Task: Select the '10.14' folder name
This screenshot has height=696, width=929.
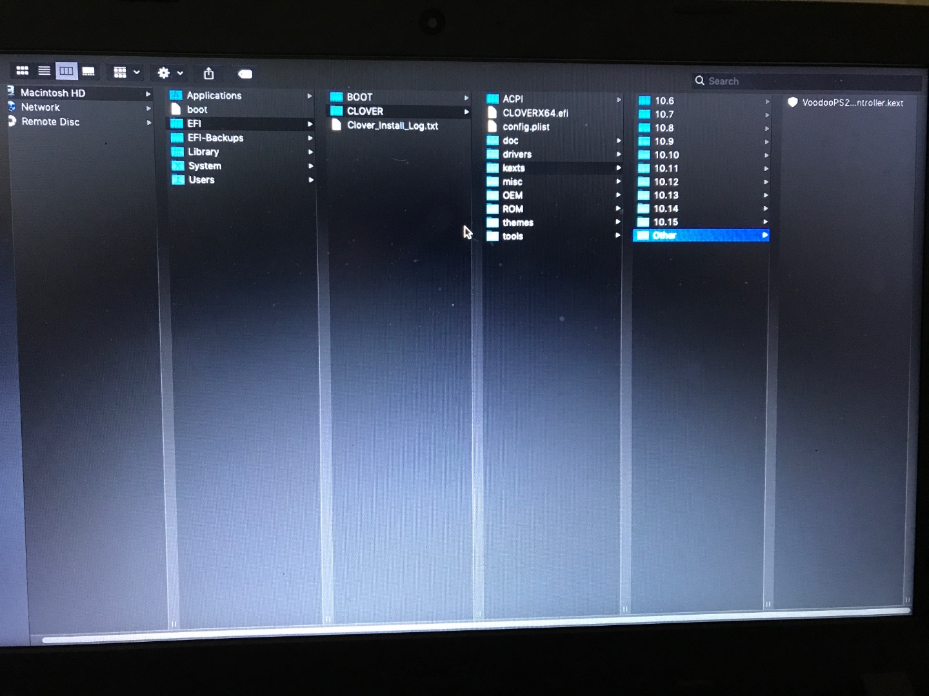Action: [x=666, y=208]
